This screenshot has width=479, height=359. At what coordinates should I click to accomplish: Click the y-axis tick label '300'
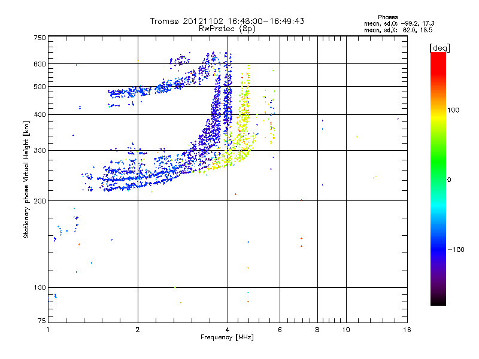(40, 151)
